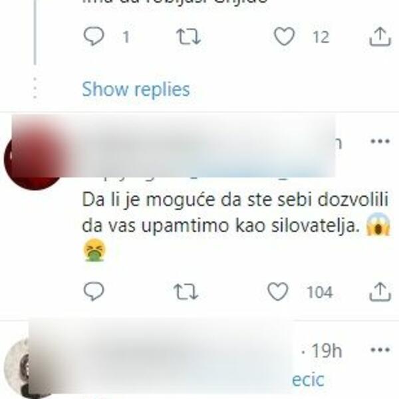
Task: View the reply count 1
Action: coord(126,37)
